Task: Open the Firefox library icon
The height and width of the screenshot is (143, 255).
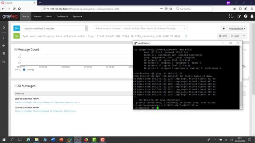Action: (235, 9)
